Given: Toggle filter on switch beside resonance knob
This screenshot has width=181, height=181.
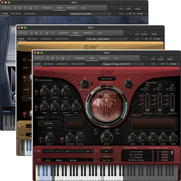Looking at the screenshot, I should pos(62,139).
